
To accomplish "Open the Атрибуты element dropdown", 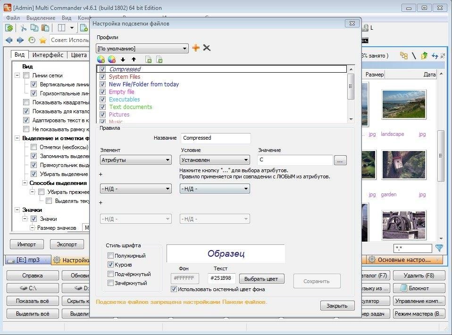I will click(135, 160).
